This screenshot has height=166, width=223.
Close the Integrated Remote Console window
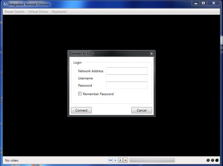(x=214, y=3)
